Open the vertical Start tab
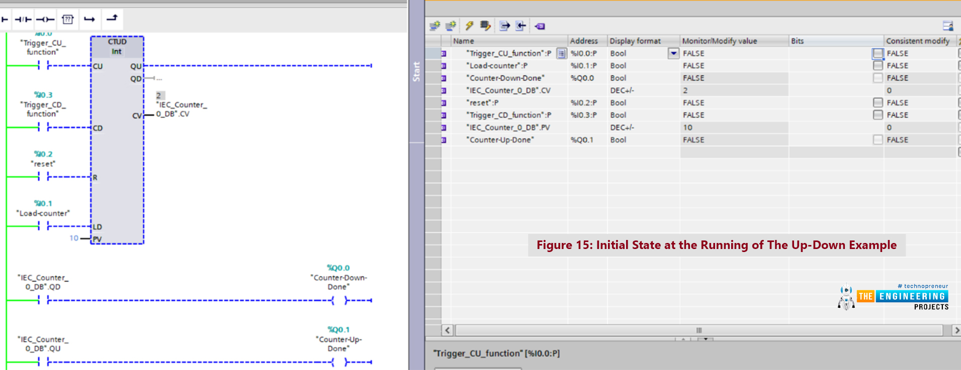The image size is (961, 370). tap(416, 71)
